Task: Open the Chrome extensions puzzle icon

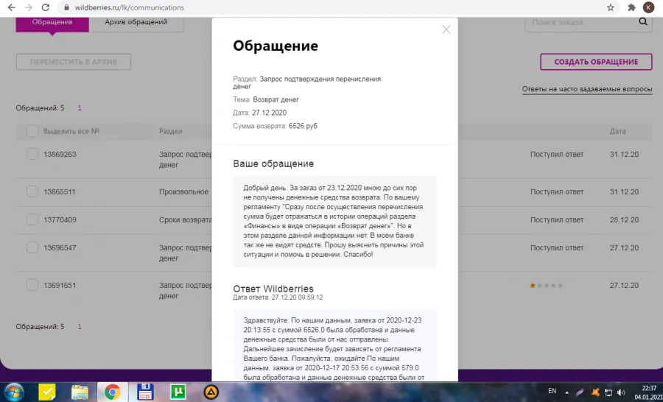Action: coord(632,7)
